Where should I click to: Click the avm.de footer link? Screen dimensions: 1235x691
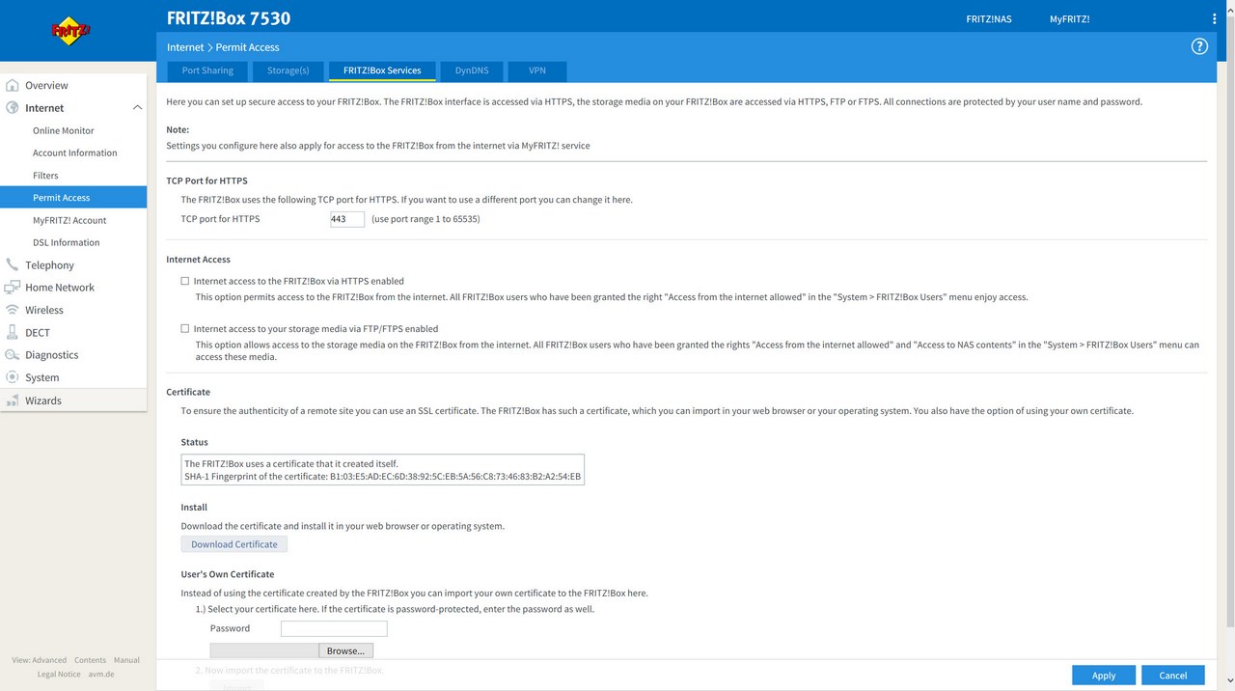click(101, 674)
